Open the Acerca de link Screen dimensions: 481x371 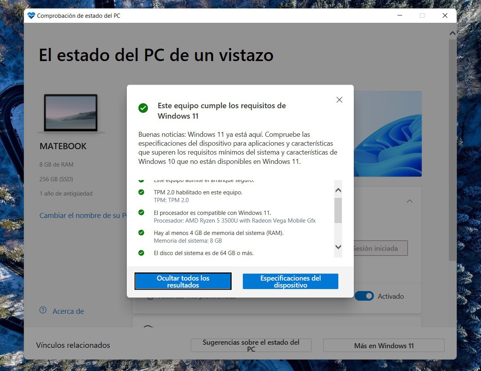click(x=68, y=311)
